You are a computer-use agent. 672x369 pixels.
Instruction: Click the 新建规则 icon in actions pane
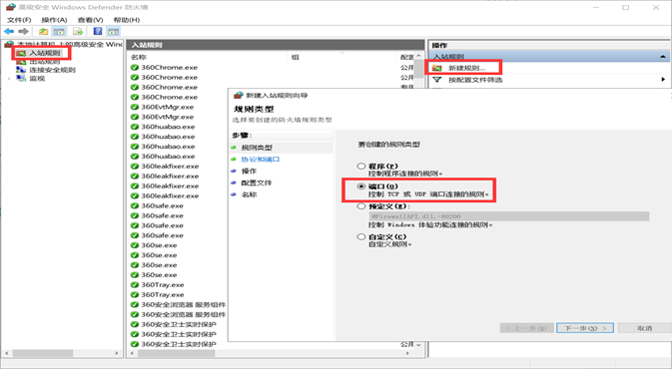(437, 68)
